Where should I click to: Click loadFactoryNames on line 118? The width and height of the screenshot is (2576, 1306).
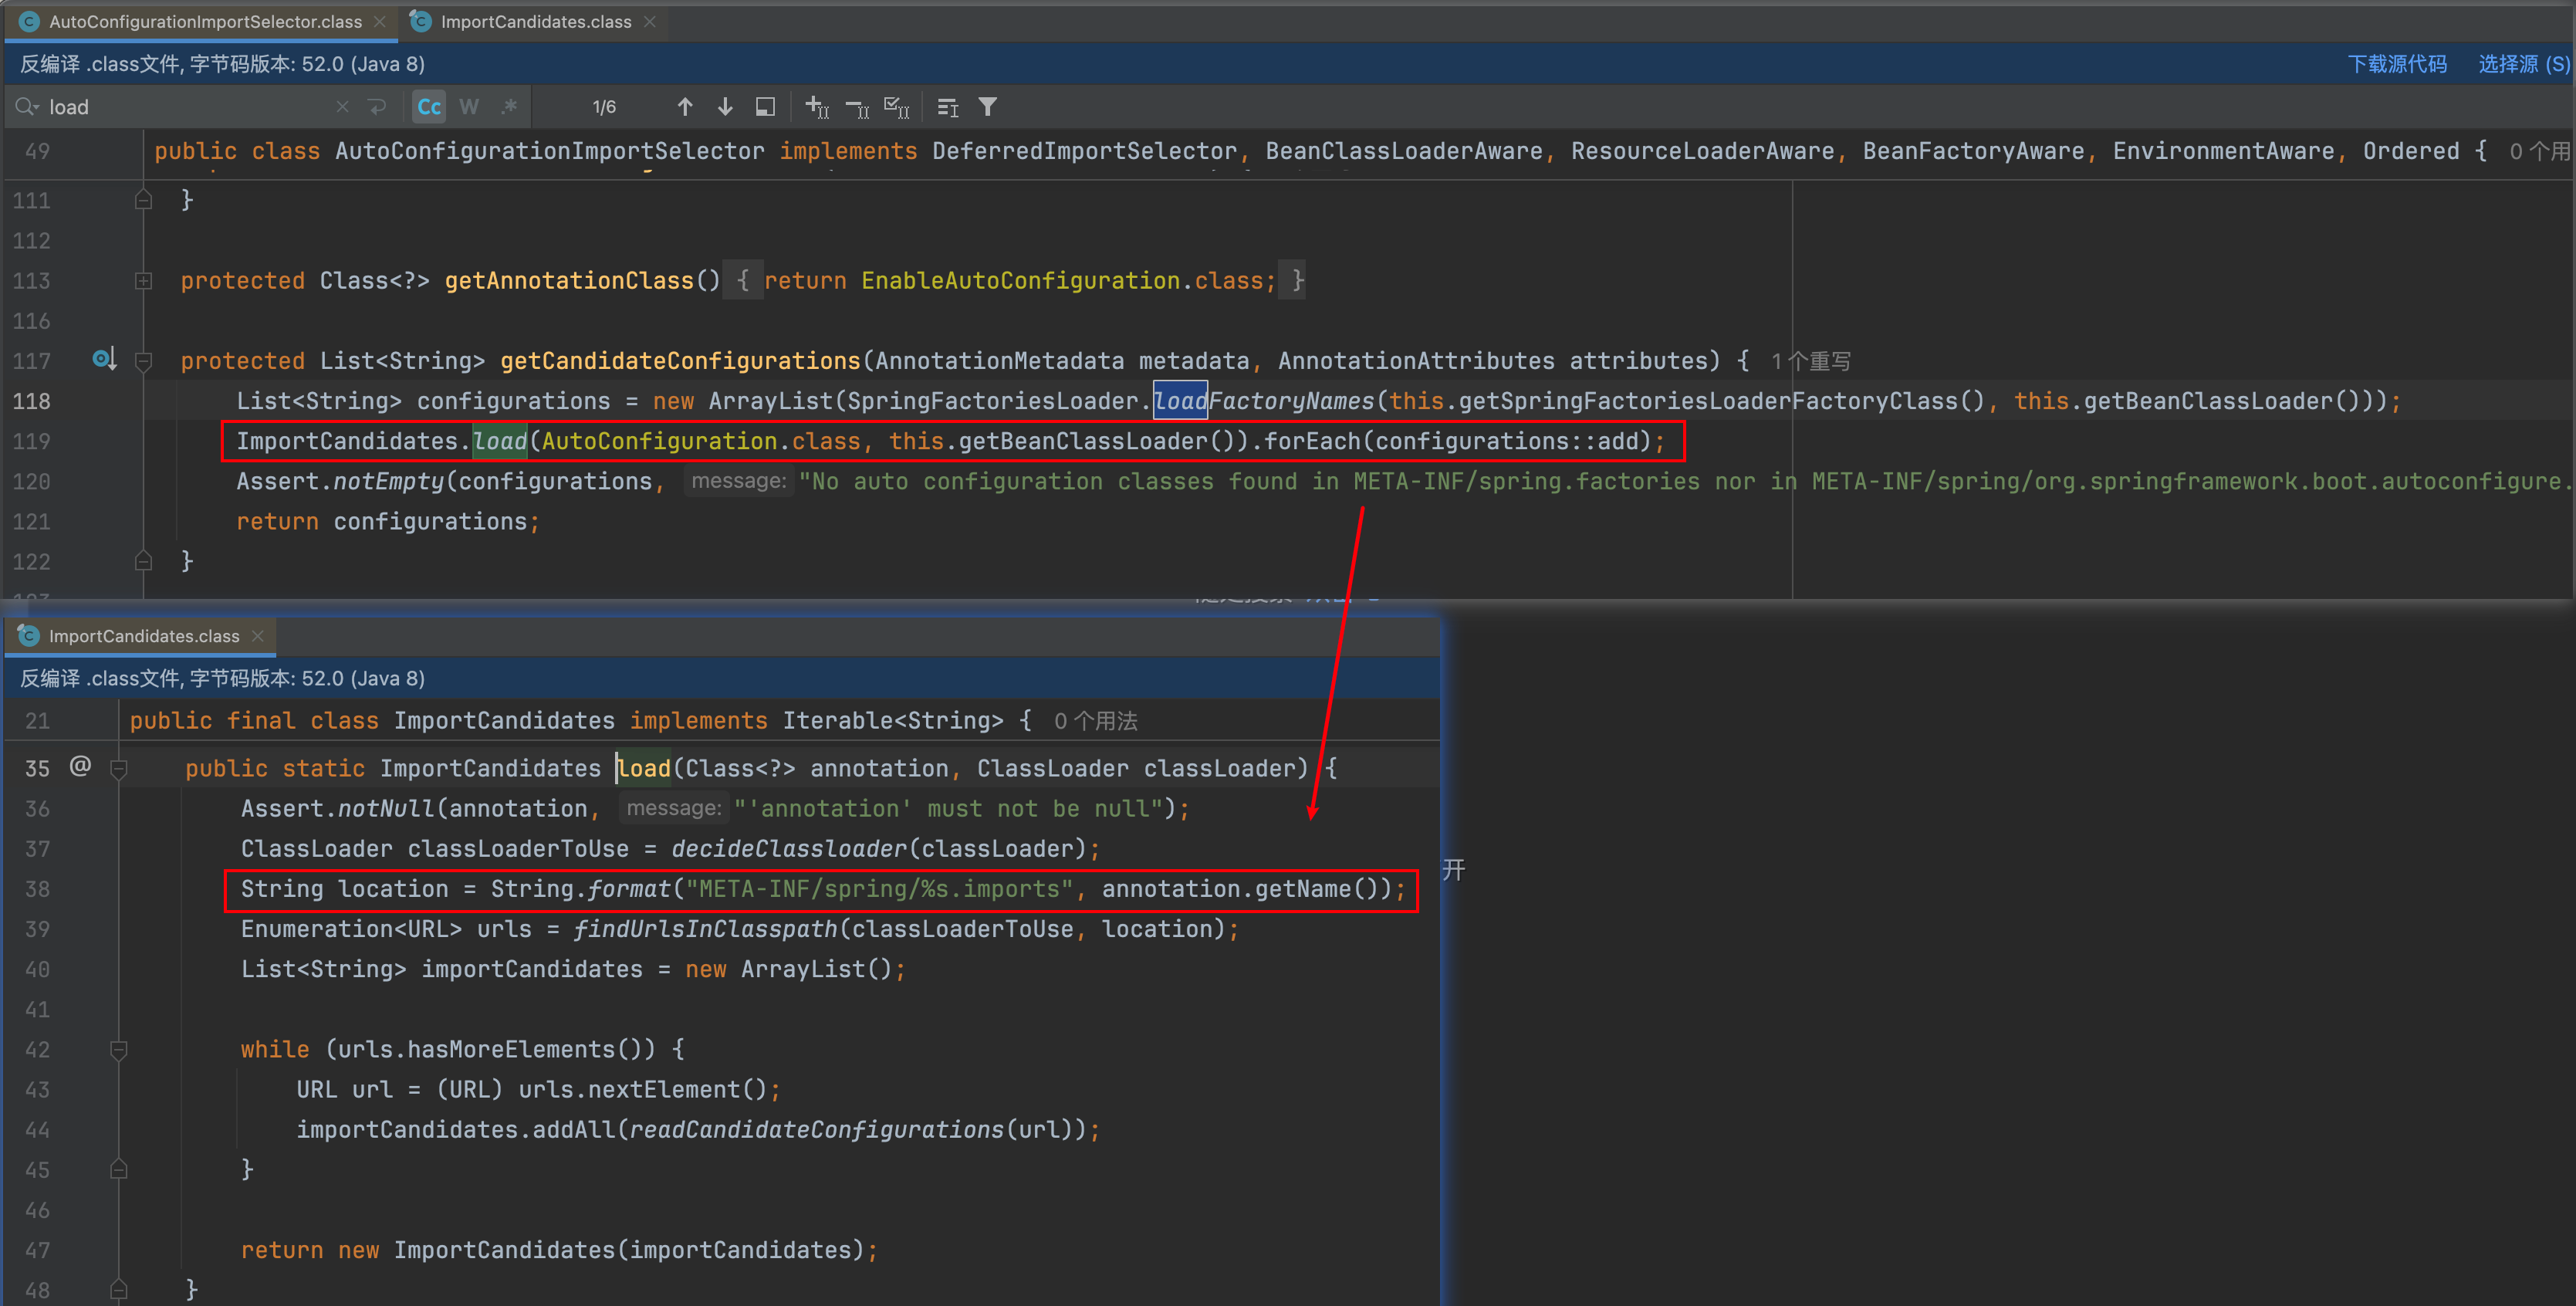1264,401
